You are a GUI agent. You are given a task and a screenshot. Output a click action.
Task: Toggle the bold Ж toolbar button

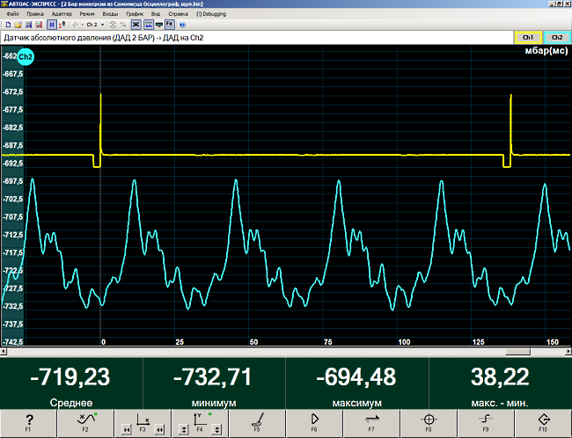coord(136,24)
